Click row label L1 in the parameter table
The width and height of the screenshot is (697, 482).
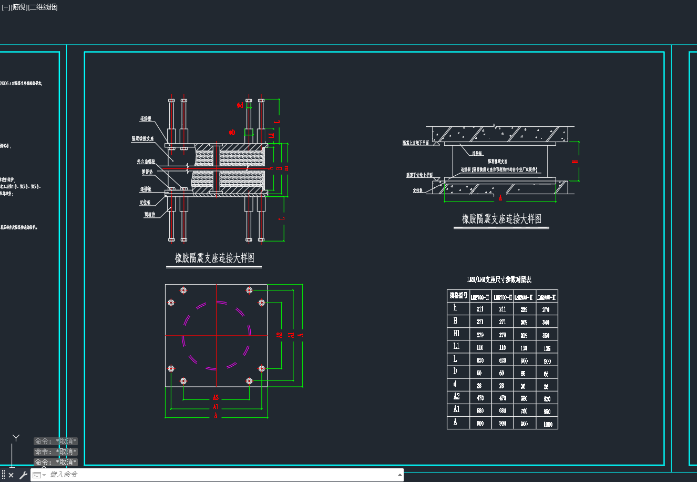pyautogui.click(x=456, y=346)
